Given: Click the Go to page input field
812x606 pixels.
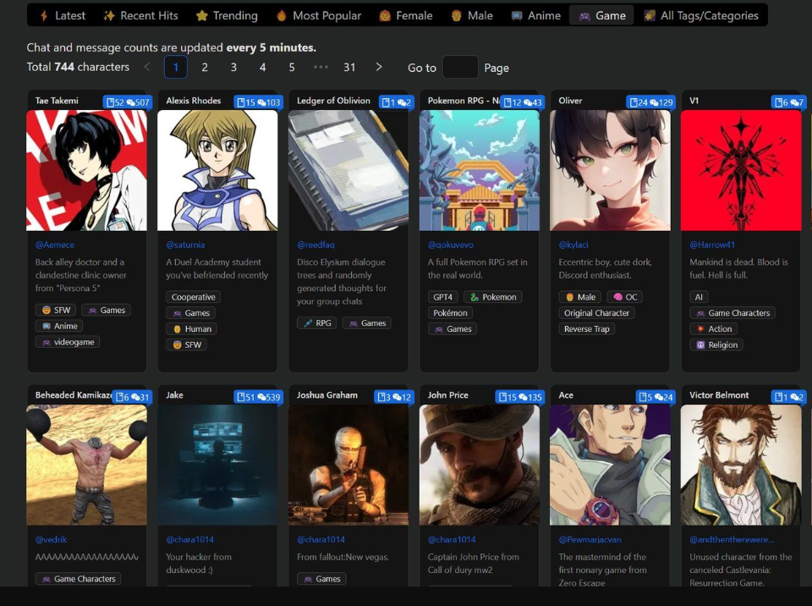Looking at the screenshot, I should [460, 68].
